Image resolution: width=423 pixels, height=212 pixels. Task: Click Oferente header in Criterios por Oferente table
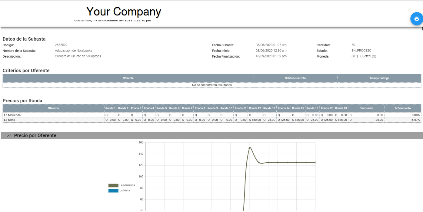[128, 78]
